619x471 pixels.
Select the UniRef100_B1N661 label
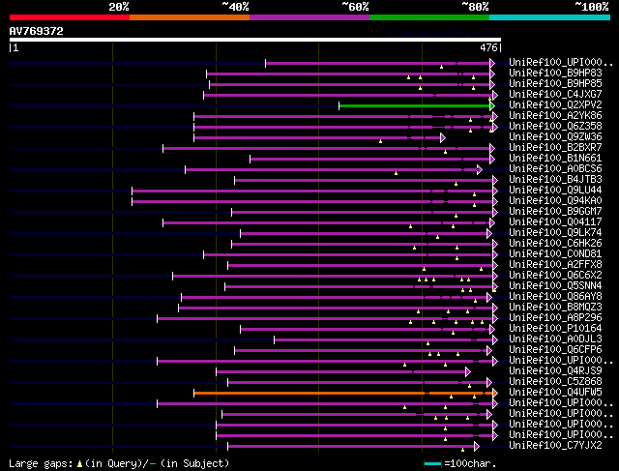[555, 159]
